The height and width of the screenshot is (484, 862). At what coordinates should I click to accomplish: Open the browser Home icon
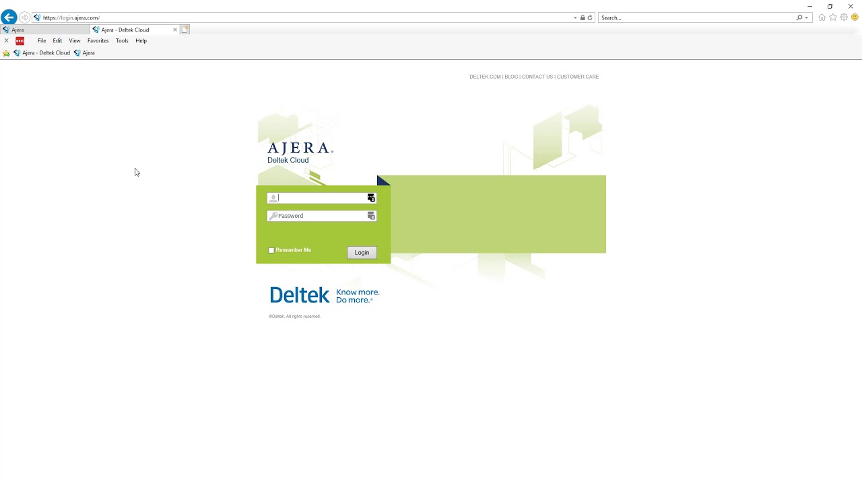[822, 17]
